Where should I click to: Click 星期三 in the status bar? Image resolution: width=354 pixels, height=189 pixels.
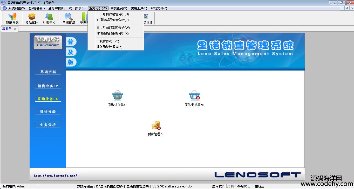pos(260,186)
